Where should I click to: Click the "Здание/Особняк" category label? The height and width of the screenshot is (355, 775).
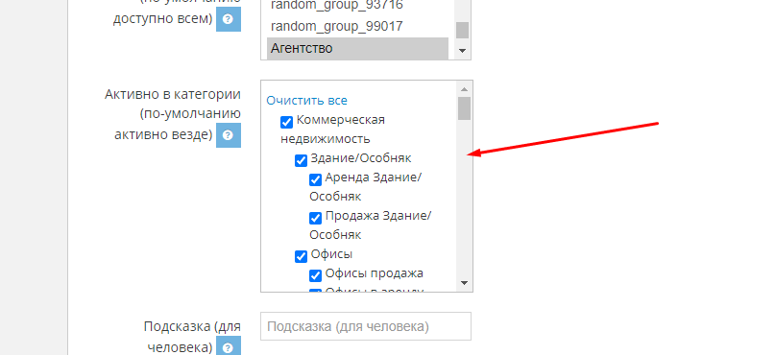click(x=361, y=158)
